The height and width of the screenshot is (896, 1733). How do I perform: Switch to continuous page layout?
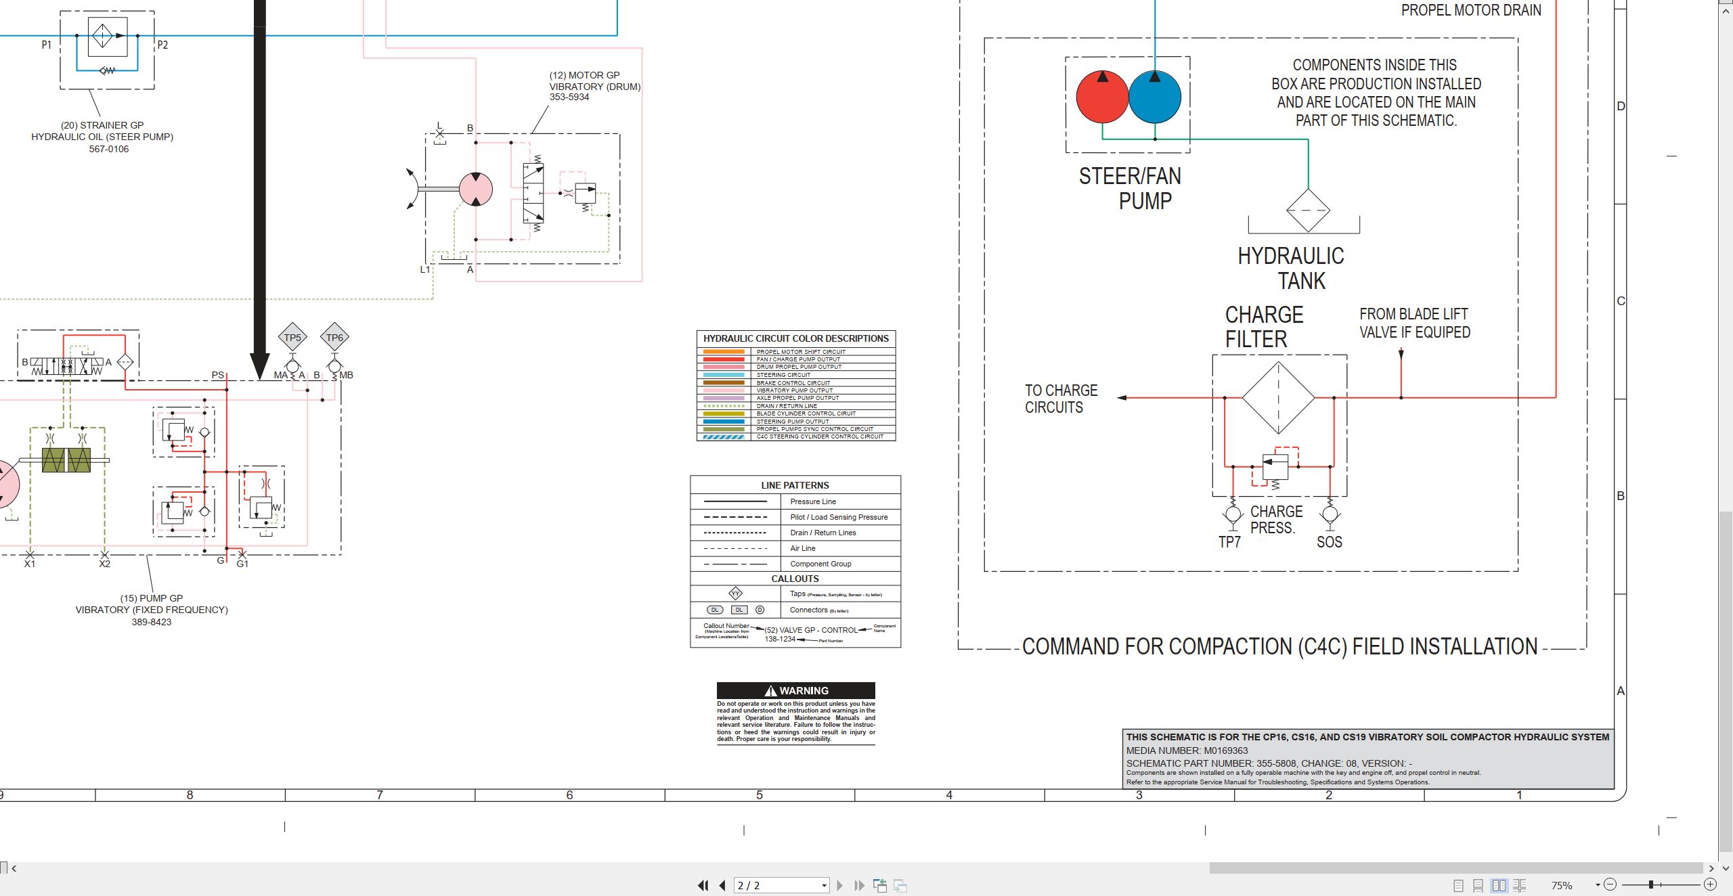click(x=1478, y=885)
